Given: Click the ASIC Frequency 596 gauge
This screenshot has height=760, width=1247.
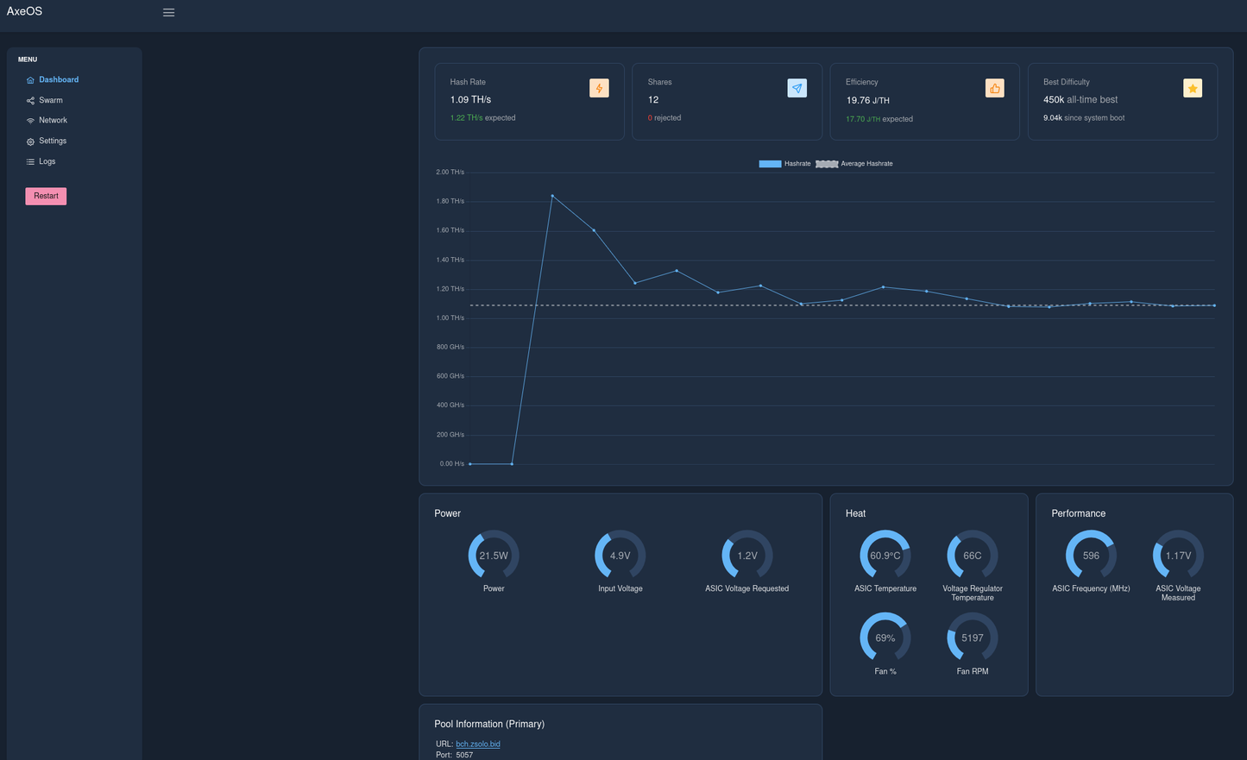Looking at the screenshot, I should (x=1090, y=556).
